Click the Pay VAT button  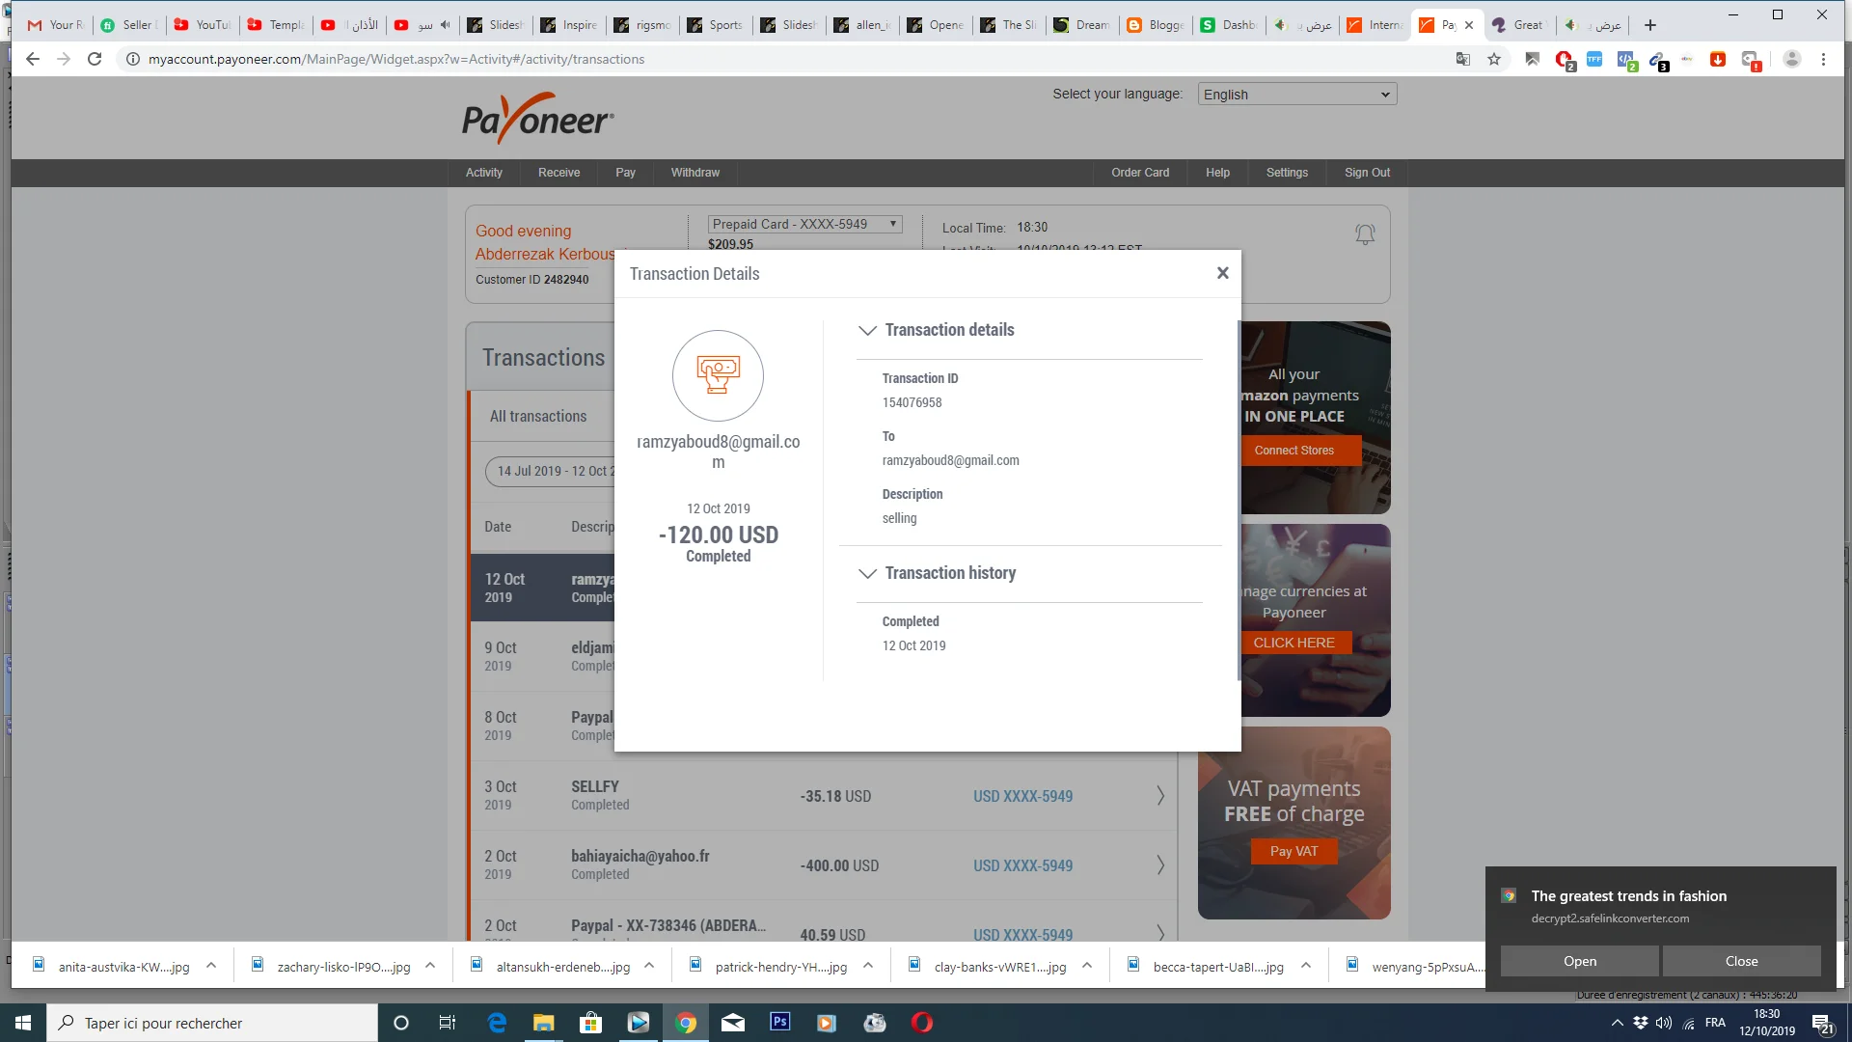[x=1294, y=851]
